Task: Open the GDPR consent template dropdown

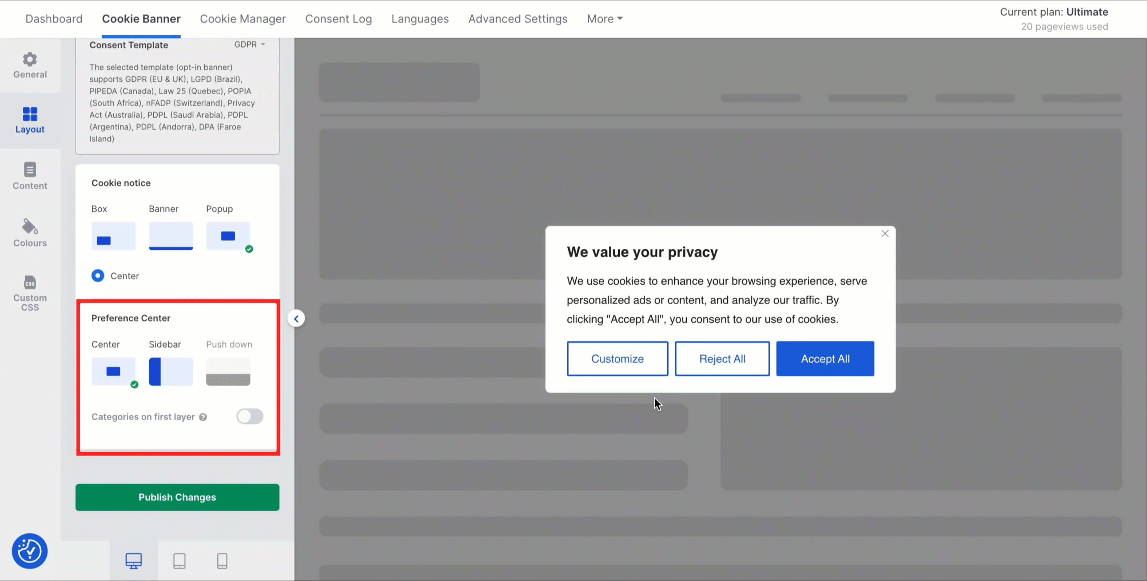Action: click(x=249, y=44)
